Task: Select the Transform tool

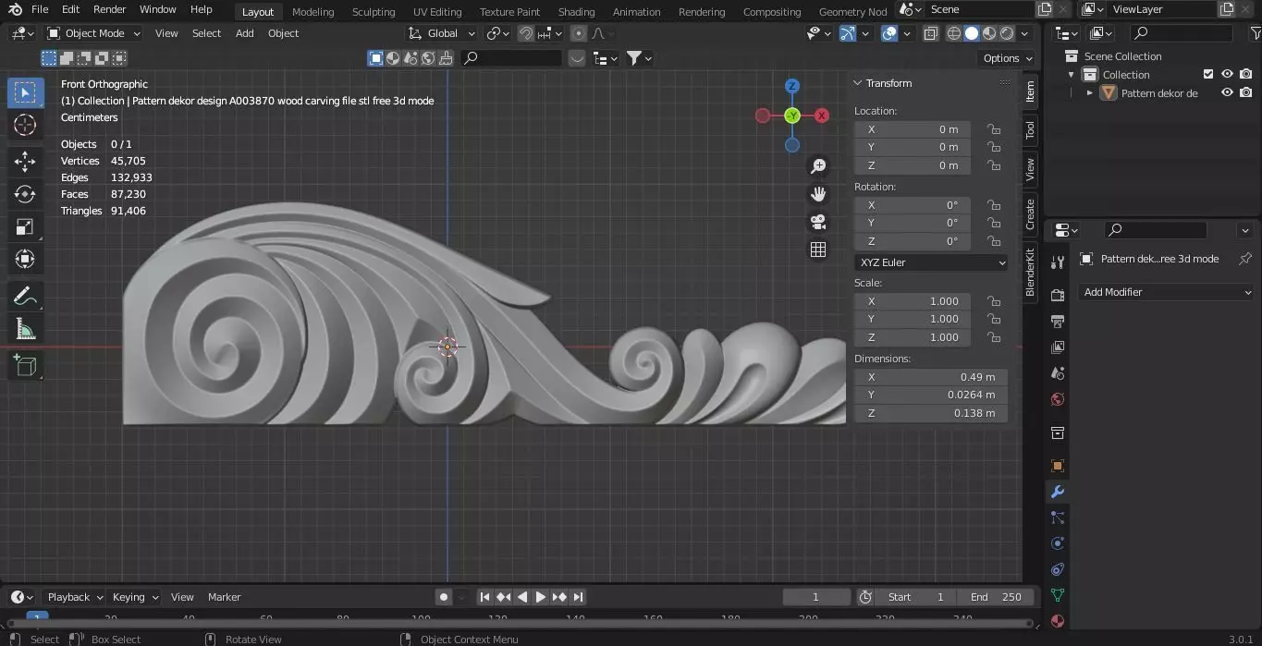Action: (25, 259)
